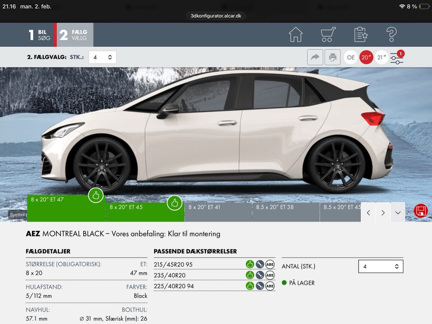
Task: Open the shopping cart
Action: 328,35
